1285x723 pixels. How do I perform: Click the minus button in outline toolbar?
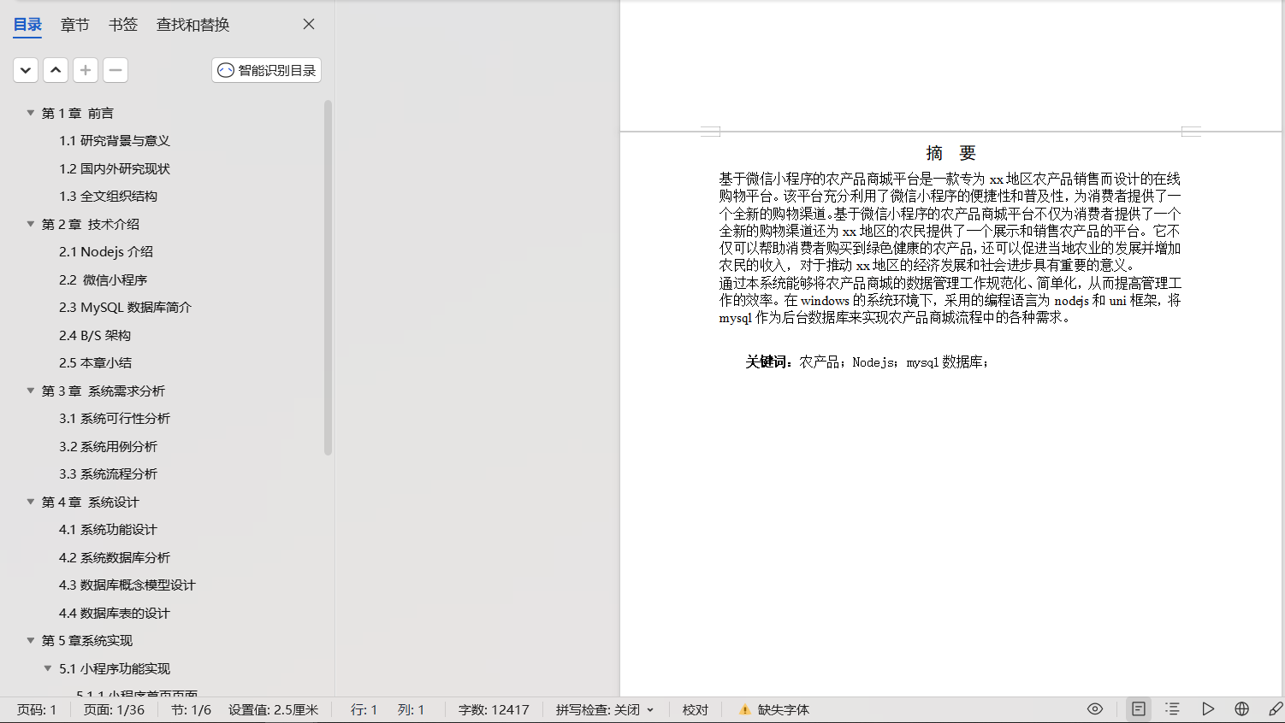click(x=115, y=70)
